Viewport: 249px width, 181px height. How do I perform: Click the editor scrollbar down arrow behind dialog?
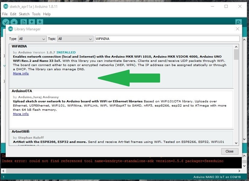coord(244,139)
